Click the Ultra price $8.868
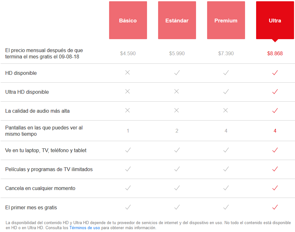Image resolution: width=295 pixels, height=232 pixels. pos(275,53)
